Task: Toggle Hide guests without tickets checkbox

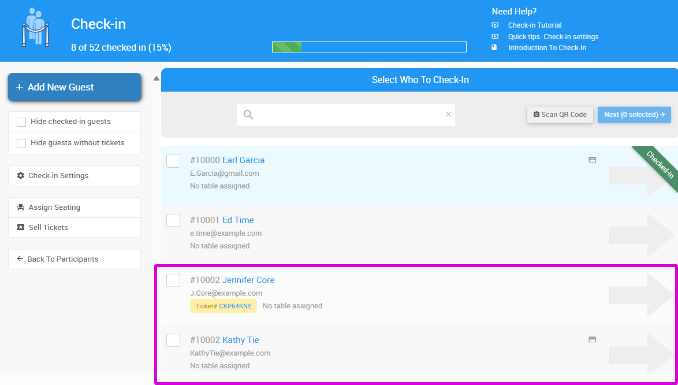Action: tap(21, 144)
